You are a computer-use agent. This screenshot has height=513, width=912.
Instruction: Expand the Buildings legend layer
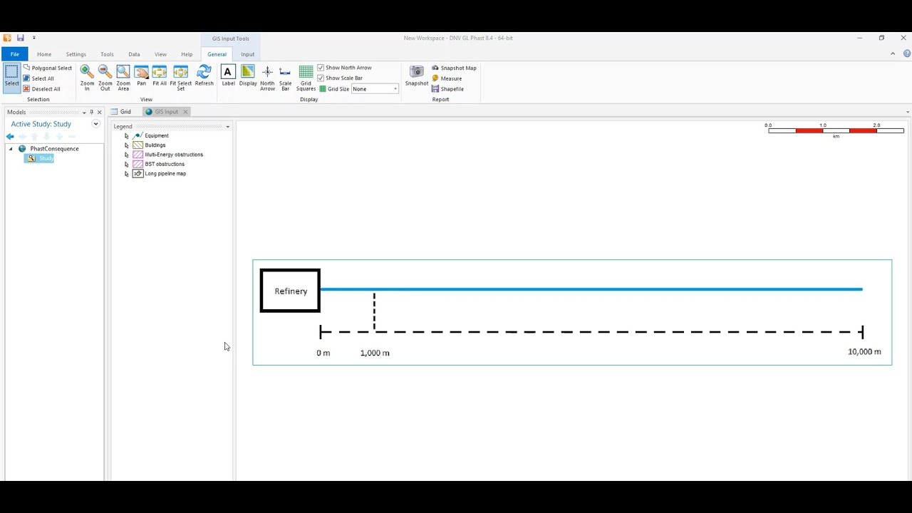(x=127, y=145)
